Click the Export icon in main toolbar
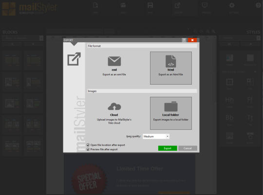 (177, 5)
